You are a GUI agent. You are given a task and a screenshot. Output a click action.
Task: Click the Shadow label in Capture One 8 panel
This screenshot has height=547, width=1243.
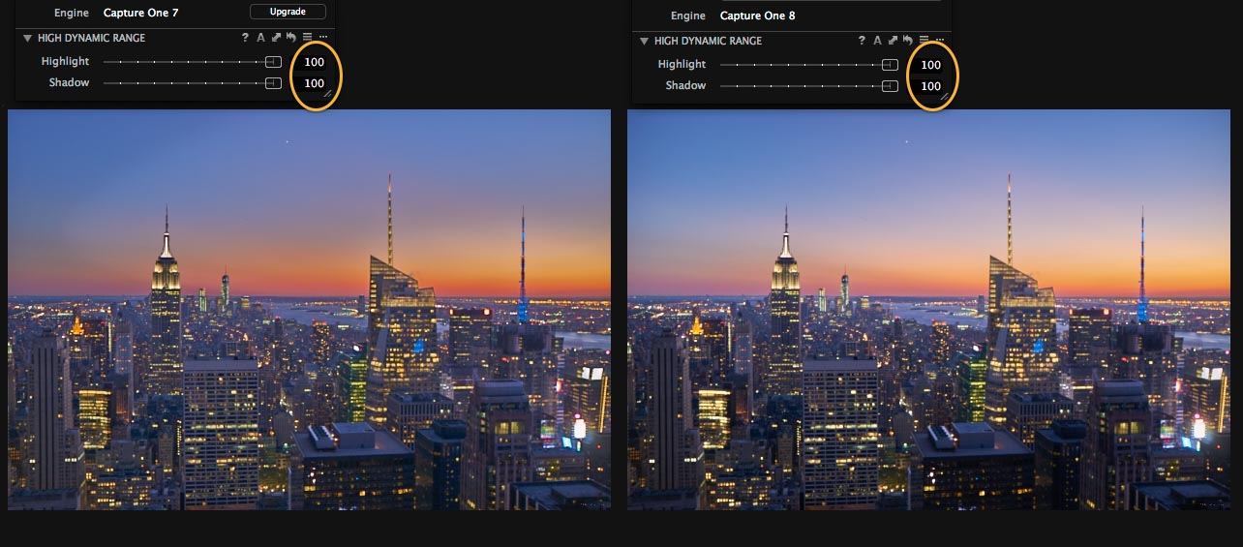tap(685, 86)
